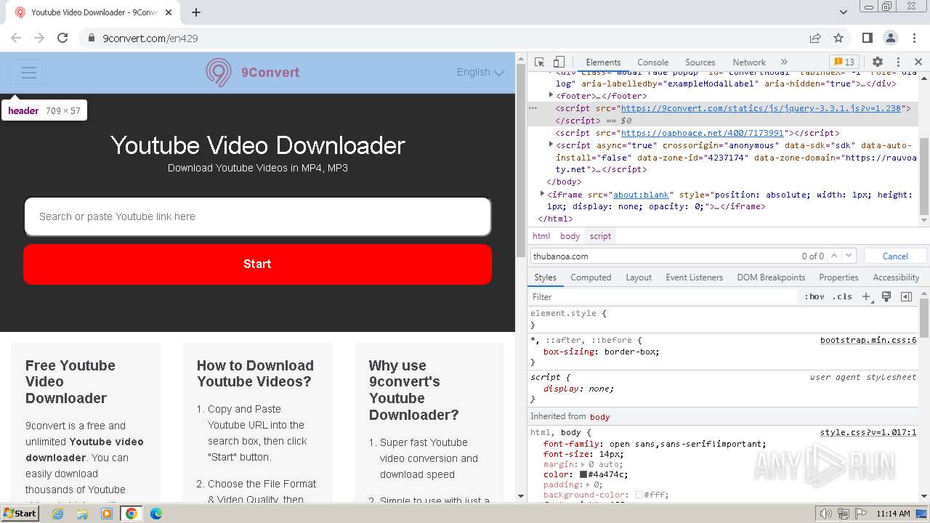
Task: Open the hamburger navigation menu
Action: pos(29,73)
